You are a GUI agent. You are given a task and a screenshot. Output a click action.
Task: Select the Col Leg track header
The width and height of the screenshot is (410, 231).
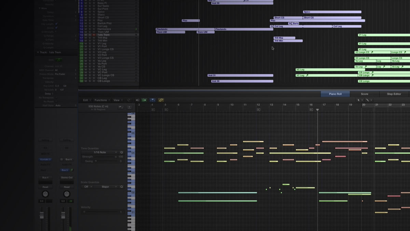click(x=109, y=26)
